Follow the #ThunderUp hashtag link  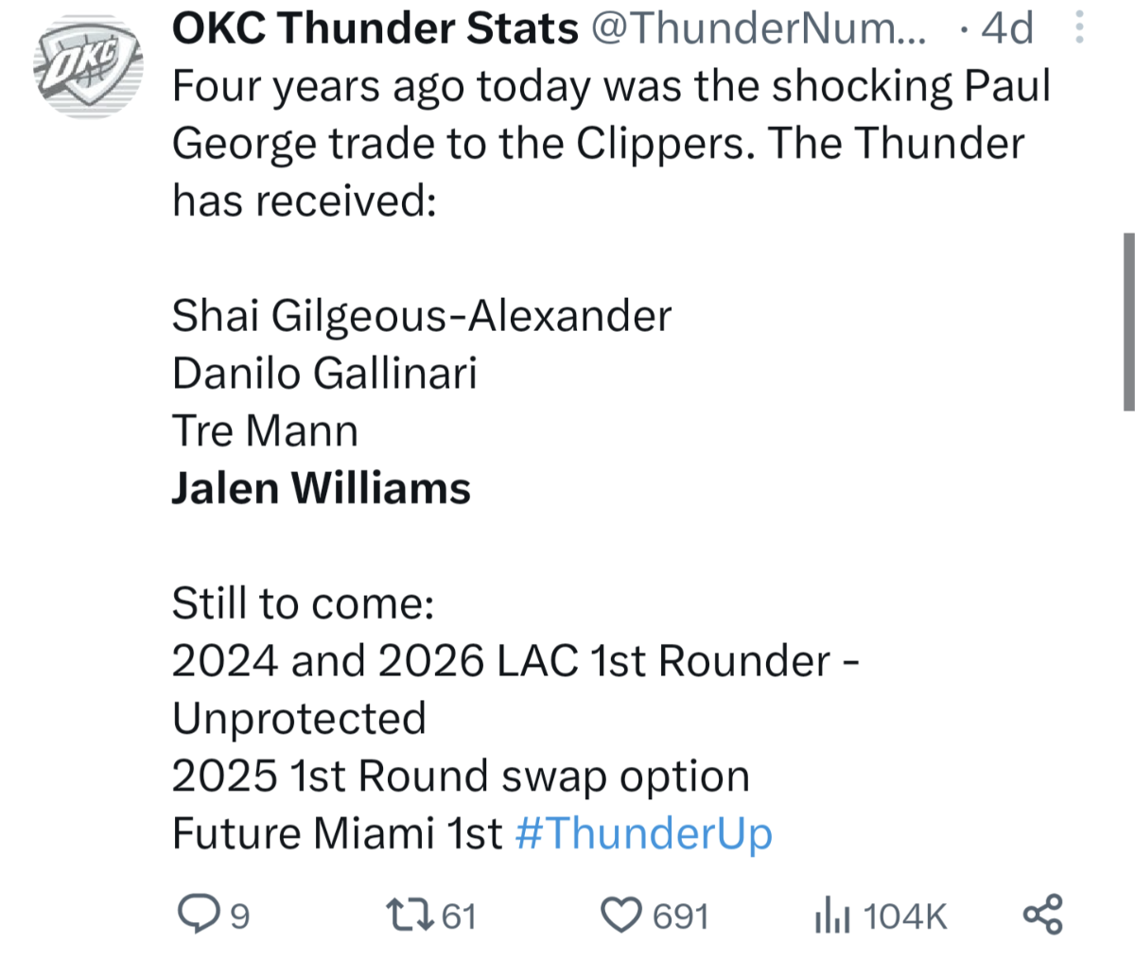644,833
